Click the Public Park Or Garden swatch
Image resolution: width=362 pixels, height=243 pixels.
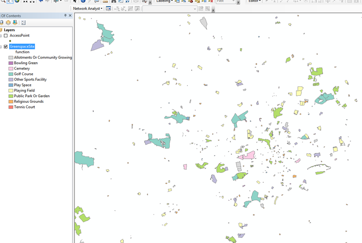coord(11,96)
